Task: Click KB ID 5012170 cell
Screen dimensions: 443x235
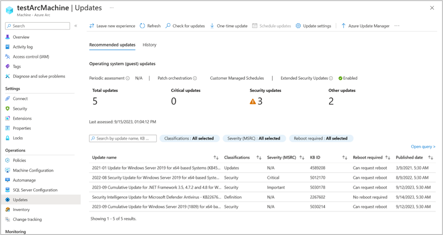Action: tap(318, 177)
